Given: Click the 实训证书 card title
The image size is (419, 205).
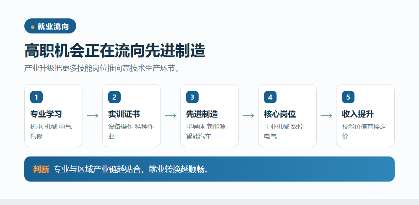Looking at the screenshot, I should pos(124,114).
